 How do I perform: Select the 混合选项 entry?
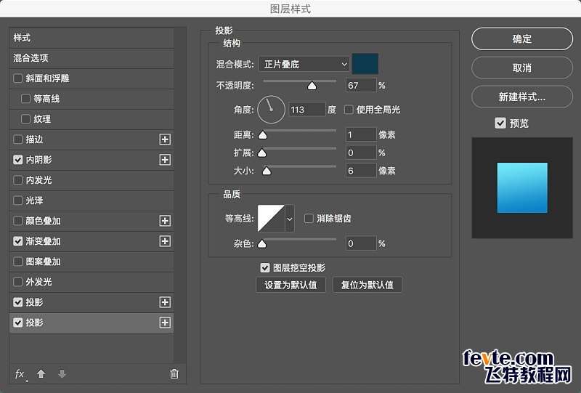coord(92,58)
